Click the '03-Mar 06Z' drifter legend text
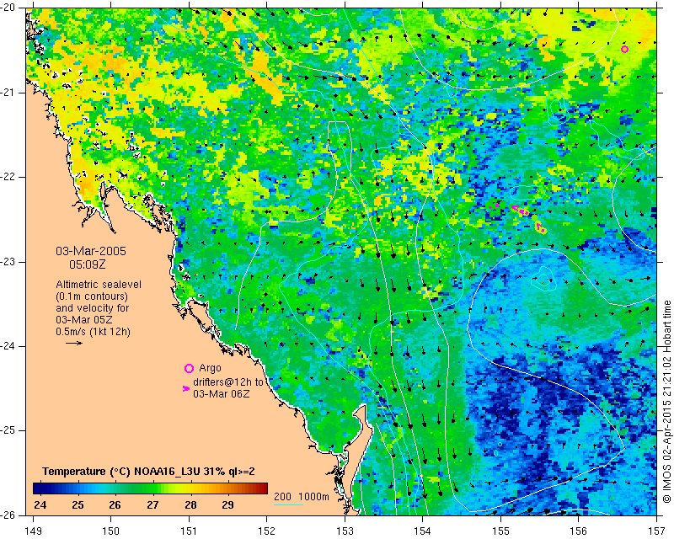The height and width of the screenshot is (539, 674). tap(221, 393)
